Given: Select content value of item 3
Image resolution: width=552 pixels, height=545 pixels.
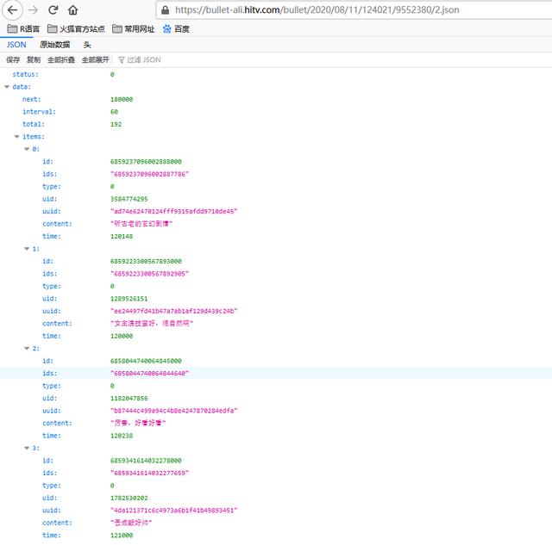Looking at the screenshot, I should tap(131, 523).
